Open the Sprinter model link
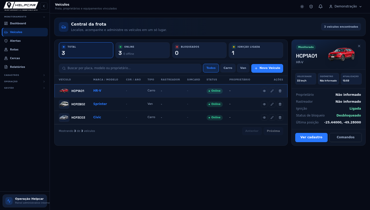The width and height of the screenshot is (370, 210). [100, 104]
